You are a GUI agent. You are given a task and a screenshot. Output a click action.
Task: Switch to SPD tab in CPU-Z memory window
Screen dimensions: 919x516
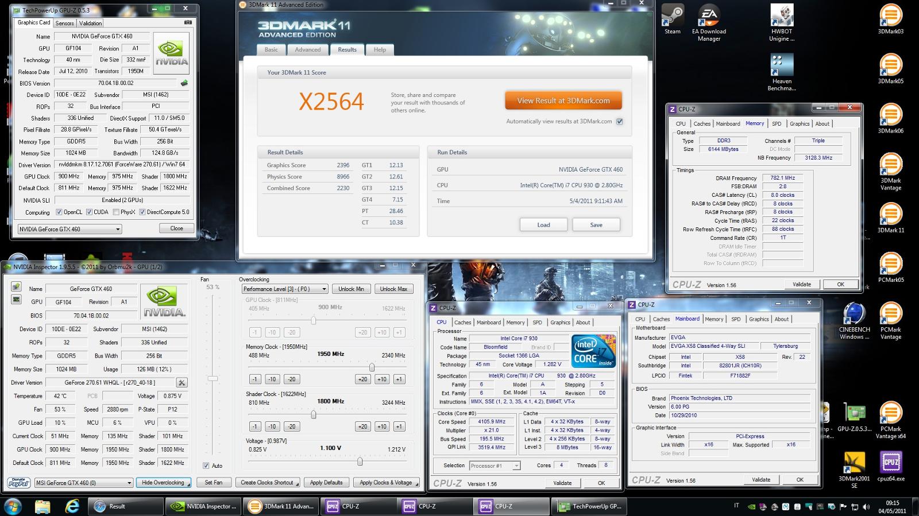(777, 124)
